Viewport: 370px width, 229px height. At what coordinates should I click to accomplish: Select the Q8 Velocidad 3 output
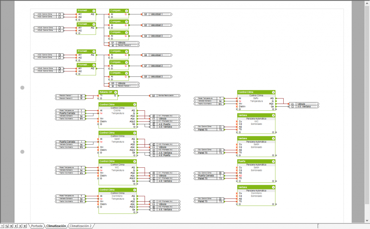[x=156, y=76]
